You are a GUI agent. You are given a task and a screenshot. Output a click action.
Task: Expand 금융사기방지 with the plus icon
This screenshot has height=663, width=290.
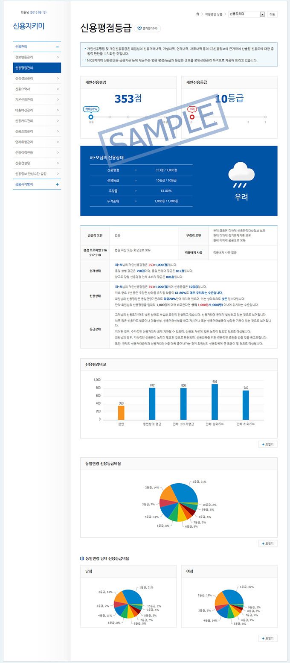58,184
